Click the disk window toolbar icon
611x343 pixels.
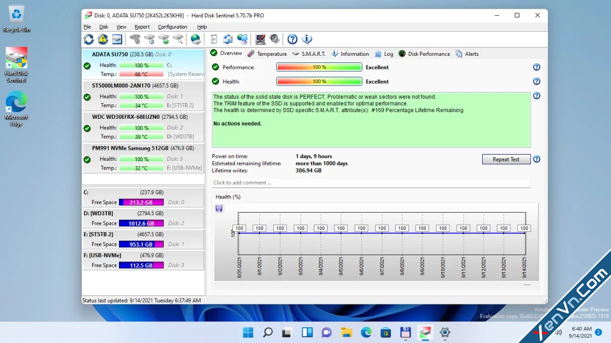click(x=117, y=39)
